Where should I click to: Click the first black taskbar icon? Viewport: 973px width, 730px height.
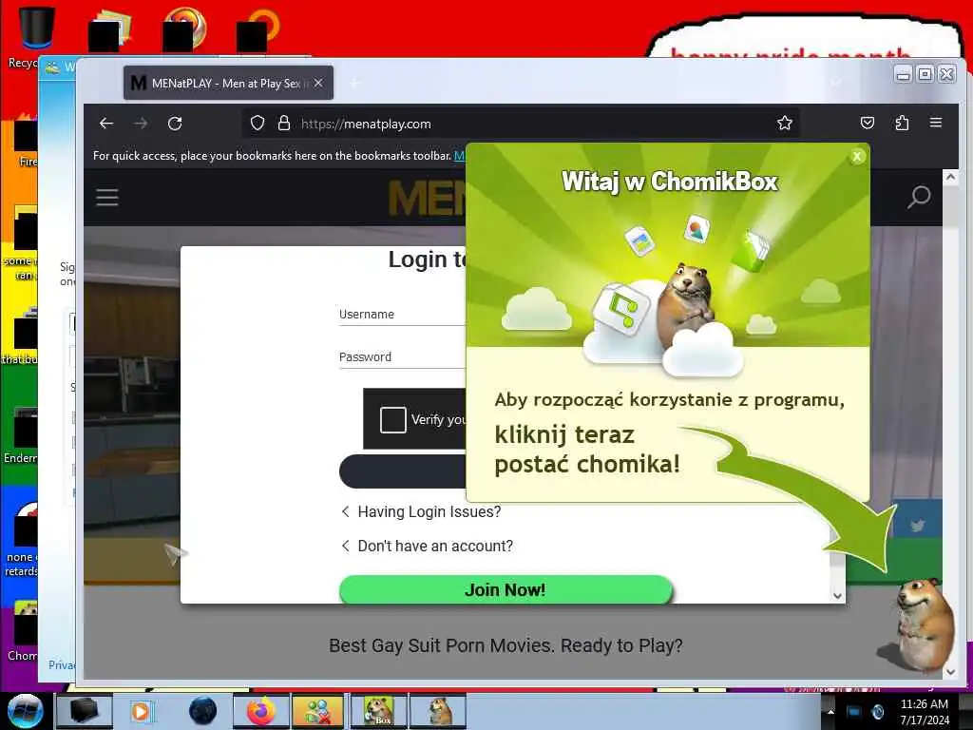[84, 711]
